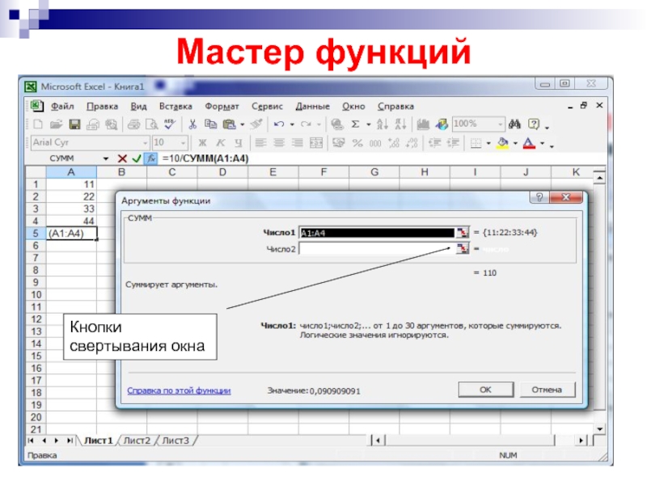Click the AutoSum sigma icon
647x485 pixels.
(355, 124)
